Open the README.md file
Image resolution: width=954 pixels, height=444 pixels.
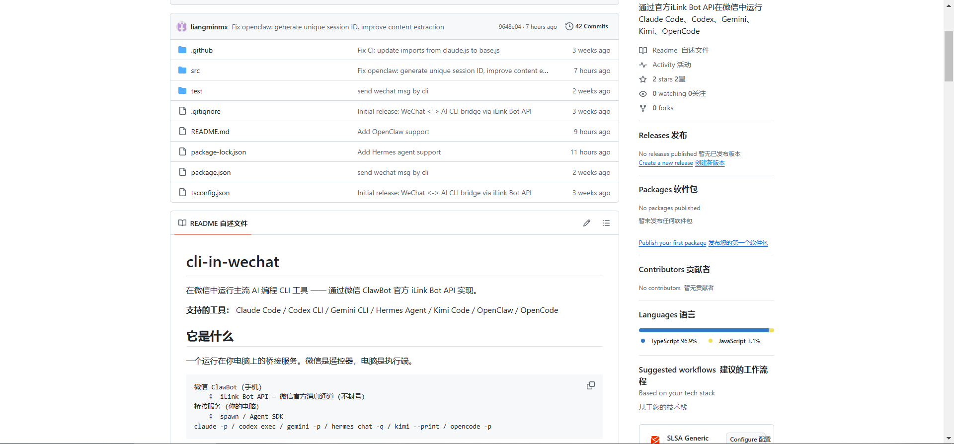[x=210, y=132]
